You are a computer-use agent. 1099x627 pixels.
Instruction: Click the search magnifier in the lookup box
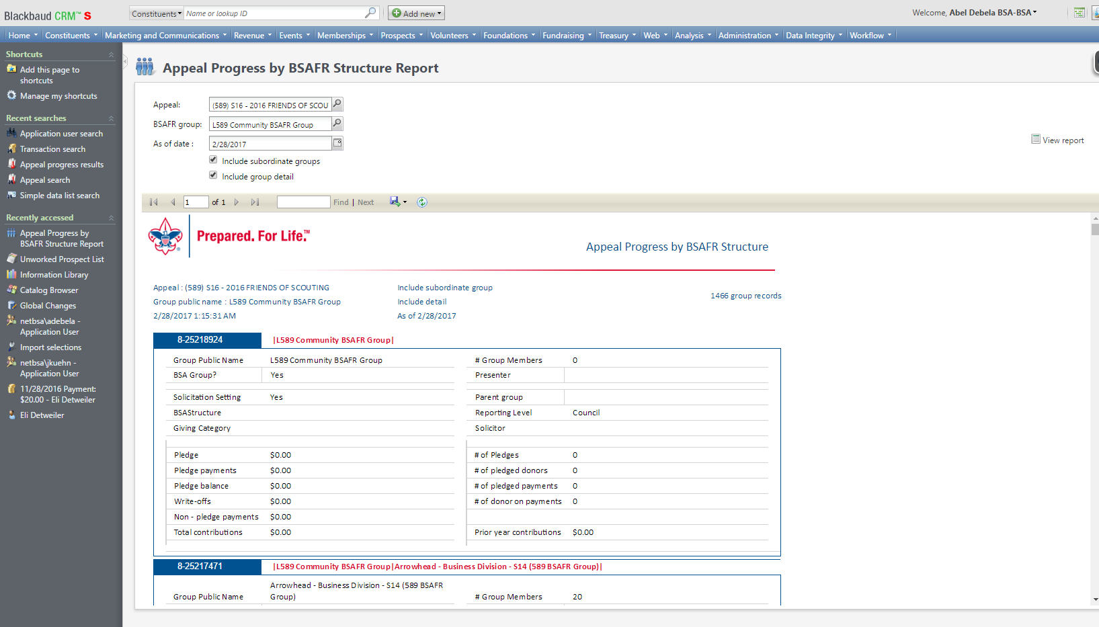coord(370,13)
